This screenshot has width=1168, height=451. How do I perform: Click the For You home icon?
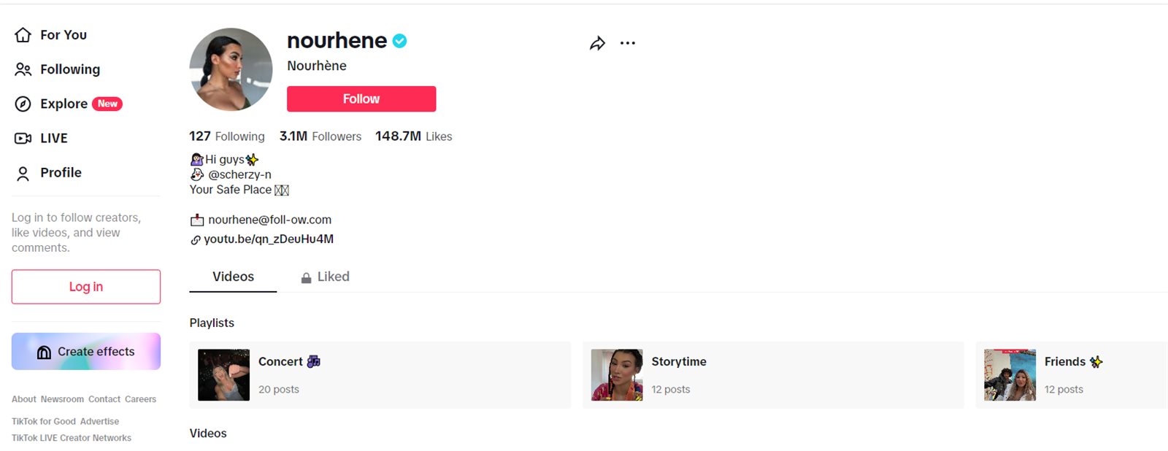point(23,35)
